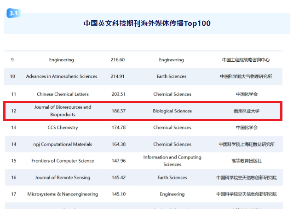Click the publisher 南京林业大学
This screenshot has height=217, width=293.
247,111
